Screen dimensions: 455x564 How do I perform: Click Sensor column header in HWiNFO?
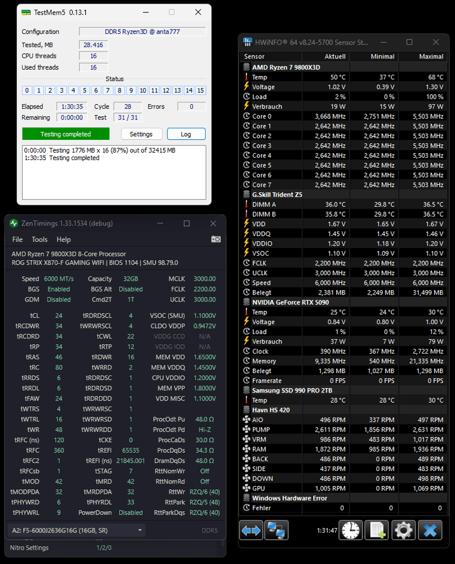click(270, 57)
